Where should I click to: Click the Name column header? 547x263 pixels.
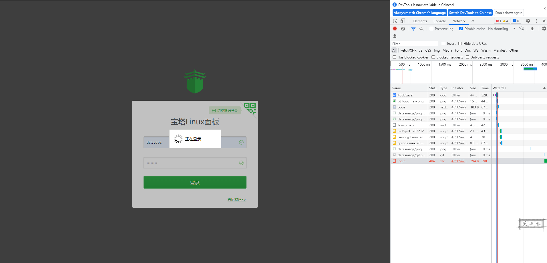point(409,88)
